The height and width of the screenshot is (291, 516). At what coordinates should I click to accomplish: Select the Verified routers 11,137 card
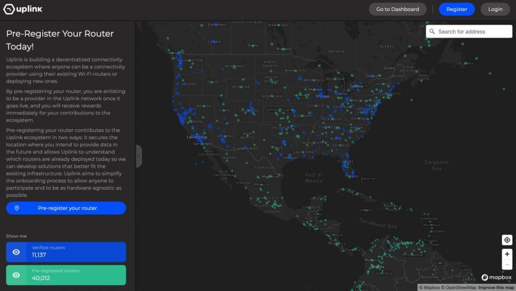coord(66,252)
